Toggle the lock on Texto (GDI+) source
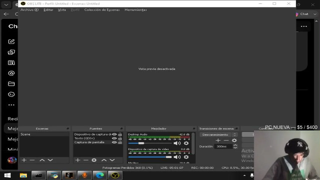Screen dimensions: 320x180 pyautogui.click(x=120, y=138)
